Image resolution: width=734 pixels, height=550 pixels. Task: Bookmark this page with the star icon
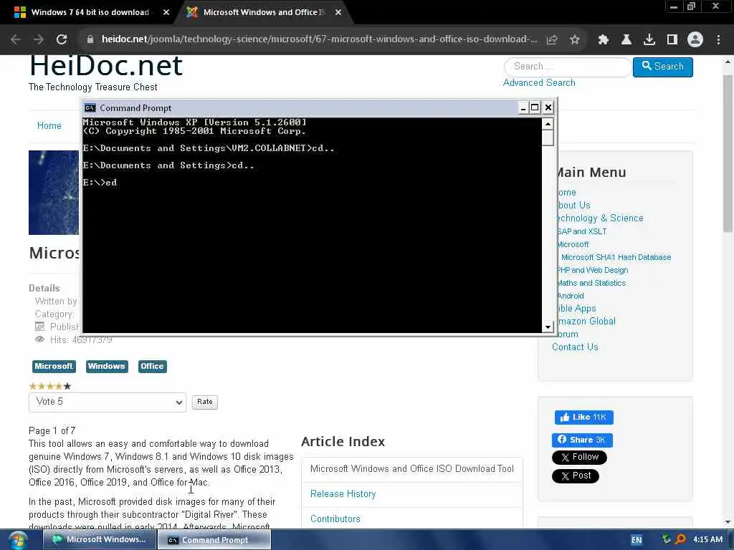click(575, 40)
